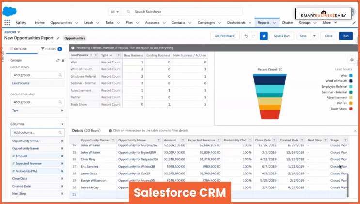Open the REPORT type dropdown arrow
The height and width of the screenshot is (204, 360).
[19, 32]
